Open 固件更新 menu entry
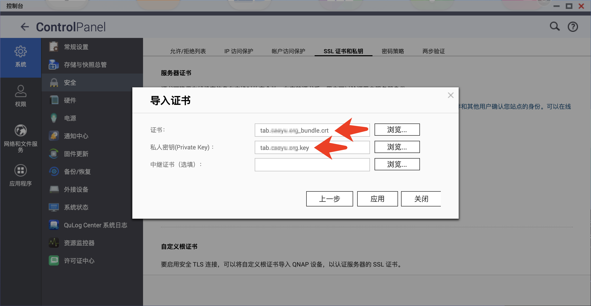 (92, 154)
